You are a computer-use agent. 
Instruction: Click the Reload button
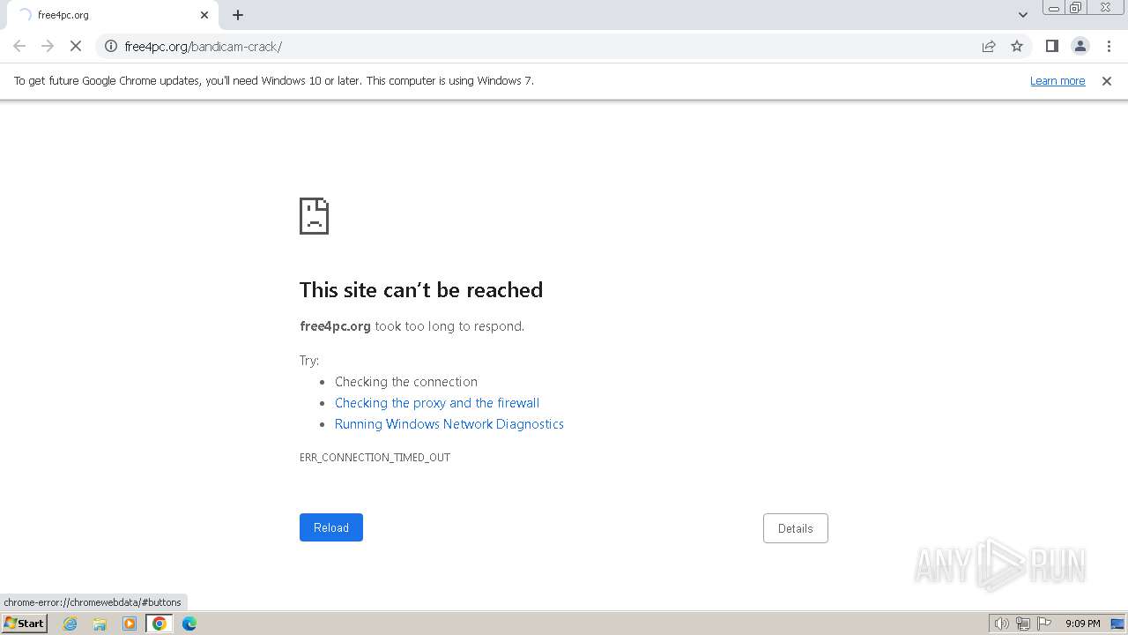click(x=331, y=527)
